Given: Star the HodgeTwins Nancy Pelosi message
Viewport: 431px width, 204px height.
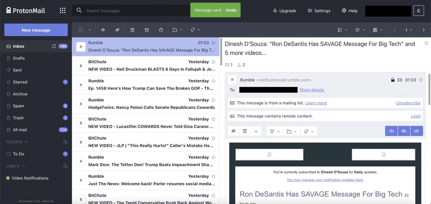Looking at the screenshot, I should [213, 100].
